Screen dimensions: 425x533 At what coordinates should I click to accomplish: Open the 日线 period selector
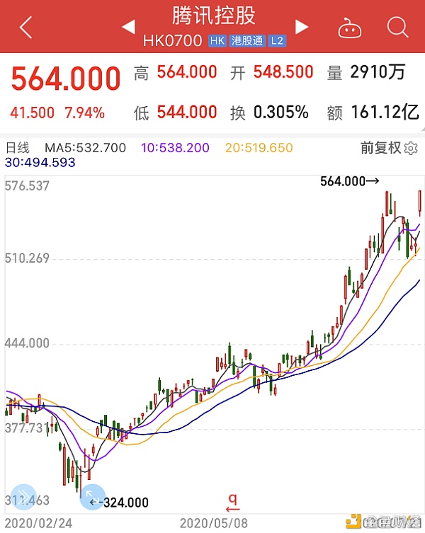point(18,148)
